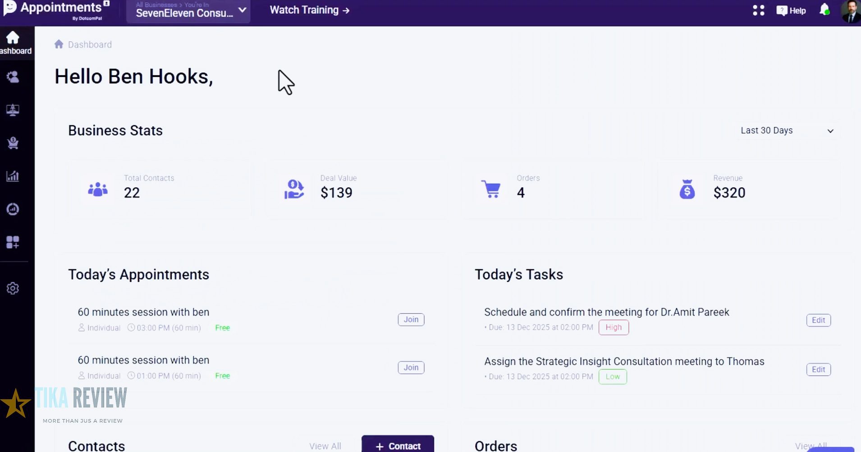Viewport: 861px width, 452px height.
Task: Open the bar chart reports sidebar icon
Action: (x=13, y=176)
